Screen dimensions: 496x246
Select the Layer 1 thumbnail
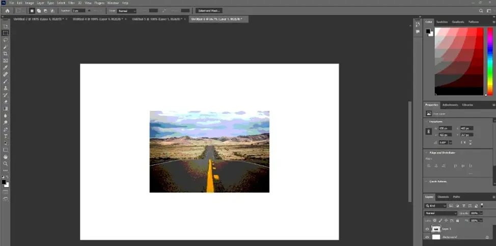pyautogui.click(x=436, y=229)
